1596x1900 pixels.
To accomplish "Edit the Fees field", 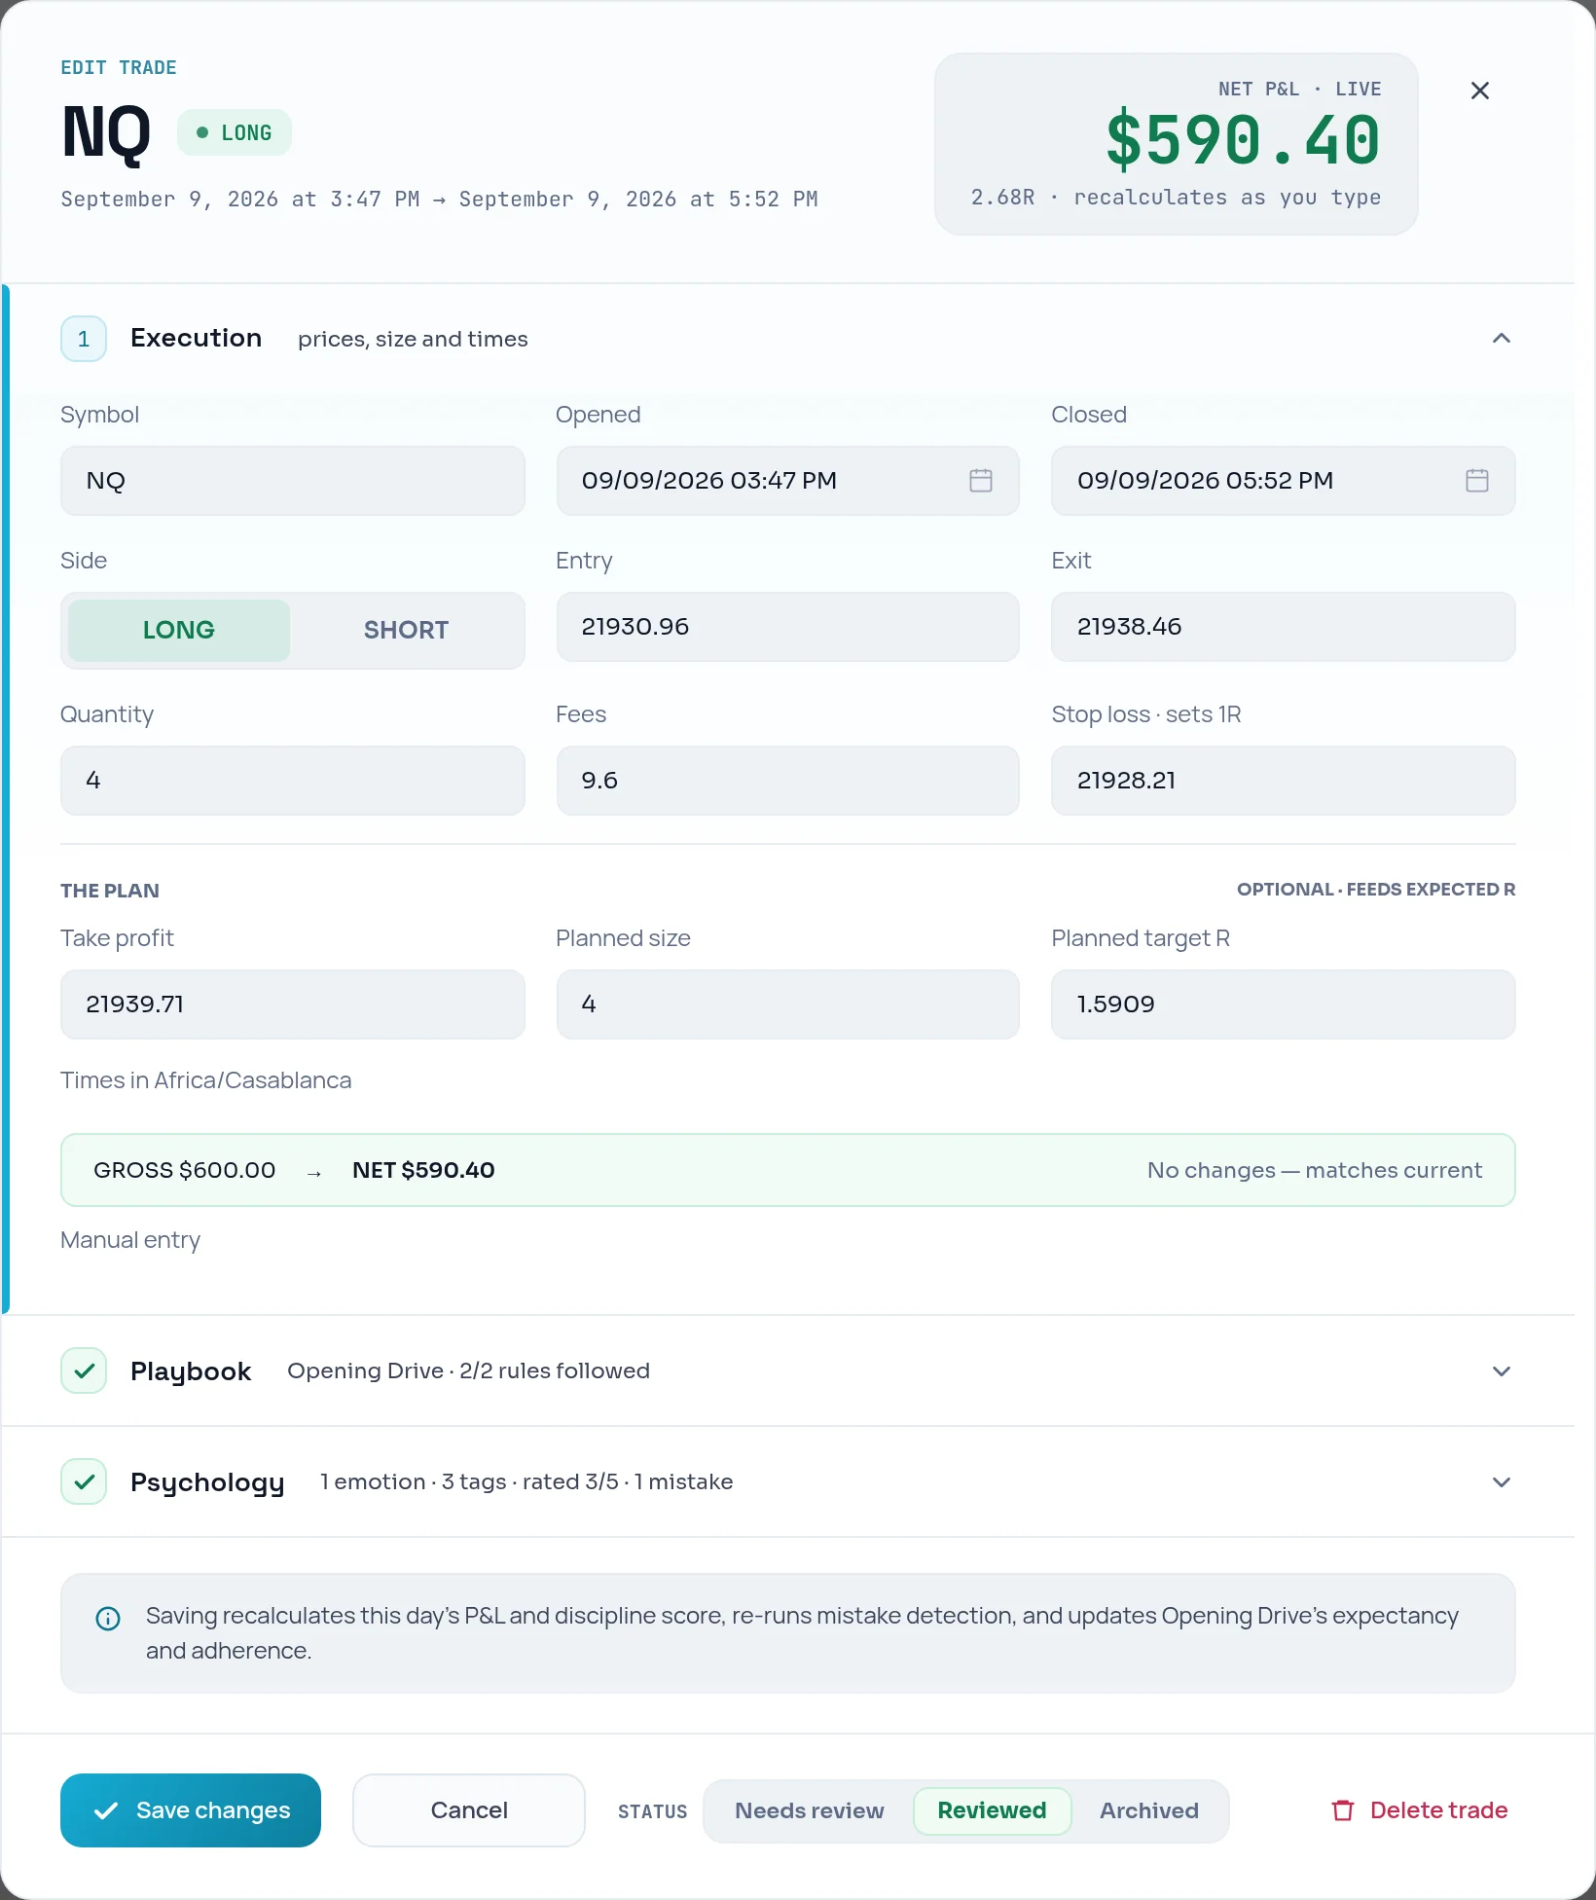I will [787, 781].
